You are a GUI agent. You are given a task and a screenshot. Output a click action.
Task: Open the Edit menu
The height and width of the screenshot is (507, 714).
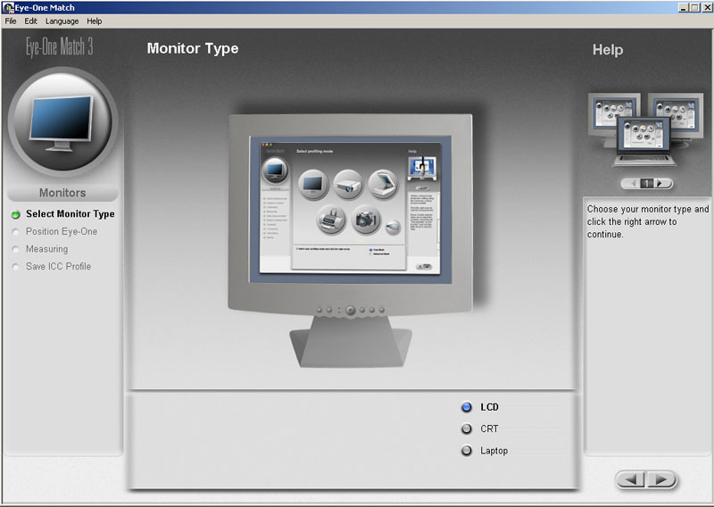30,21
